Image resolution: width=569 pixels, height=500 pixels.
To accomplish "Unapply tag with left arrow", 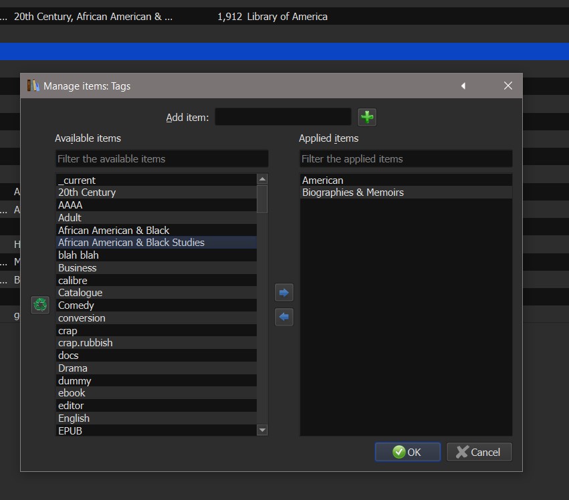I will point(283,317).
